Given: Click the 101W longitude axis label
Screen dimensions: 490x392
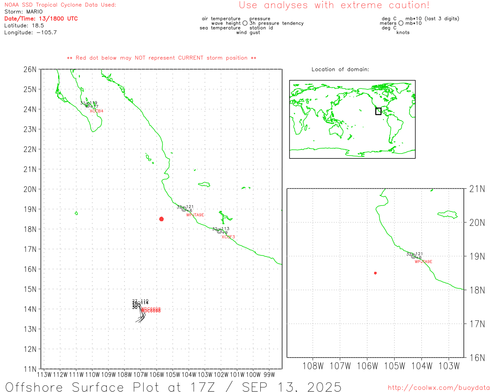Looking at the screenshot, I should 237,375.
